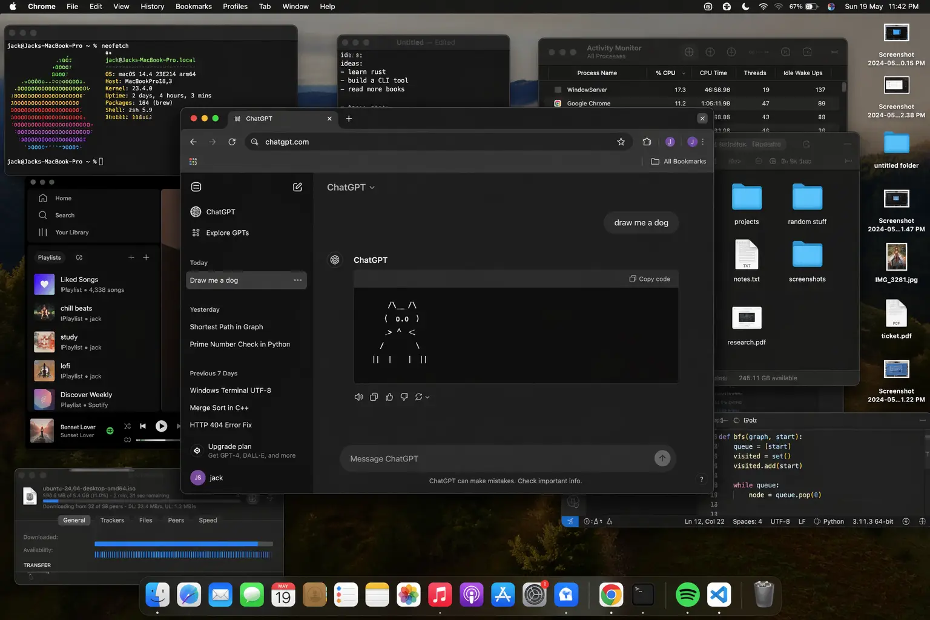
Task: Open the Explore GPTs sidebar entry
Action: pyautogui.click(x=219, y=232)
